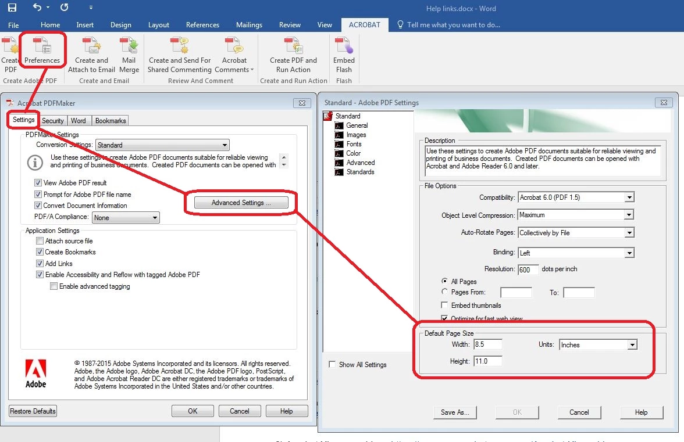Check Show All Settings checkbox
The height and width of the screenshot is (442, 684).
pyautogui.click(x=333, y=365)
